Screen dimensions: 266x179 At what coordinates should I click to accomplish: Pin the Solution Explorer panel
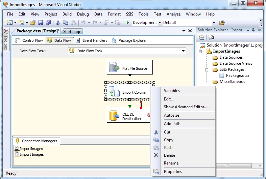pyautogui.click(x=253, y=30)
